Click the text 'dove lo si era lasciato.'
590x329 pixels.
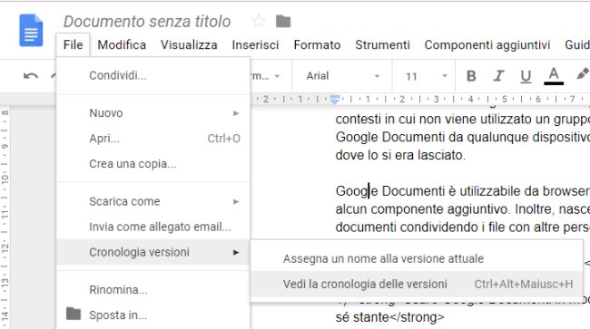click(x=400, y=155)
